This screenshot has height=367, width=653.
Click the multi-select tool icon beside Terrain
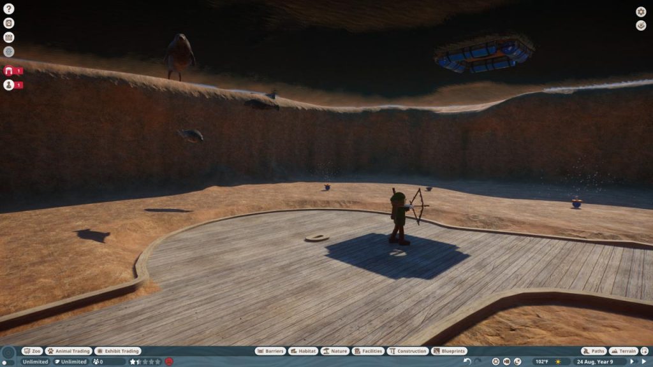pos(645,351)
